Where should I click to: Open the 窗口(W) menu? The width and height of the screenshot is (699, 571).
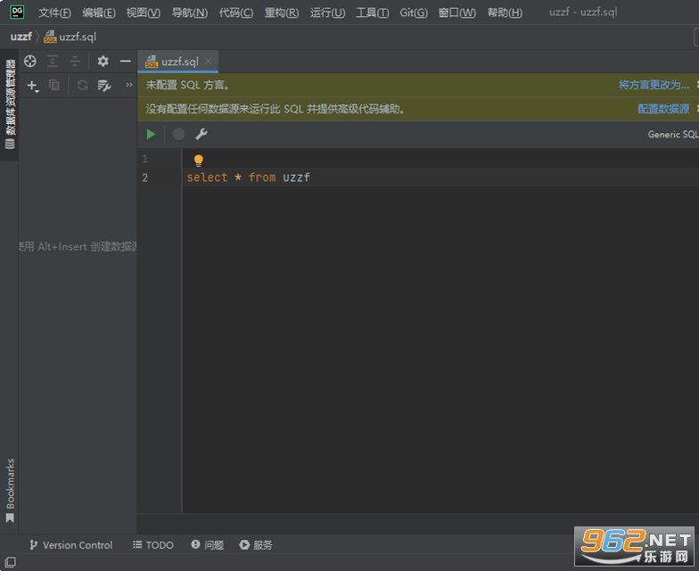pos(456,12)
